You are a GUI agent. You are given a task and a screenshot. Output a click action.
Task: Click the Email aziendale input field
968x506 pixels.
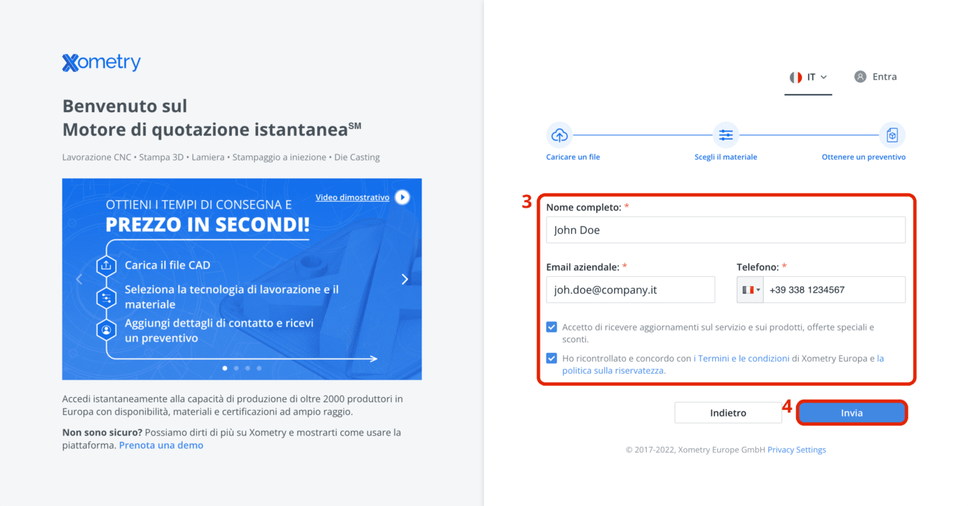[x=631, y=290]
